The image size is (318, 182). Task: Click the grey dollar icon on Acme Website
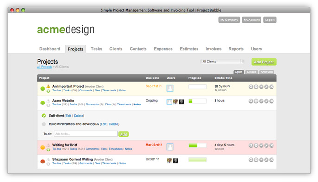pos(48,105)
